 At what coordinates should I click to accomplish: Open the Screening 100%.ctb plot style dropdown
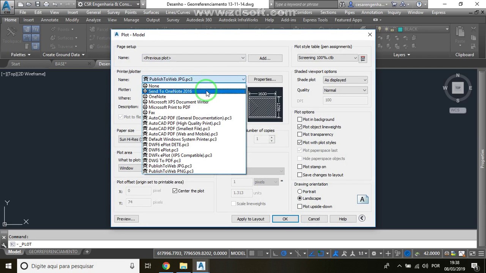[327, 58]
